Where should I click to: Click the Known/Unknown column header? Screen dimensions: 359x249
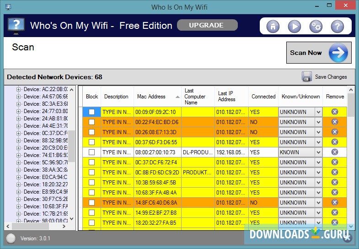click(x=300, y=97)
